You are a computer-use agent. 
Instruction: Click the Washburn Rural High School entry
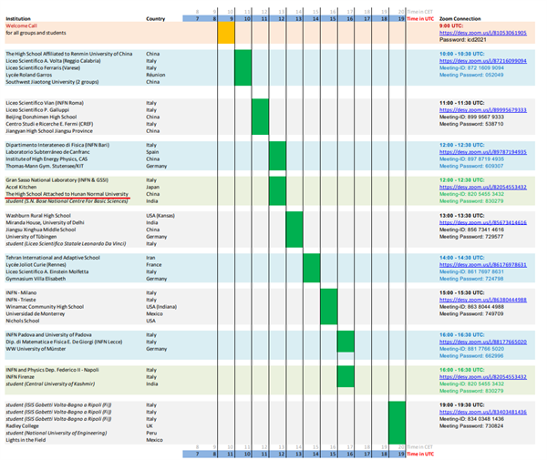[41, 216]
